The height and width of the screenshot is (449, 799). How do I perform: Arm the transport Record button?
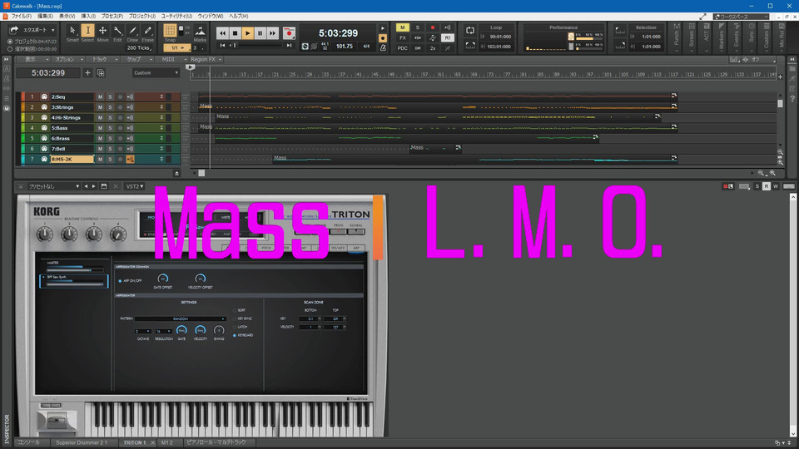[x=289, y=33]
